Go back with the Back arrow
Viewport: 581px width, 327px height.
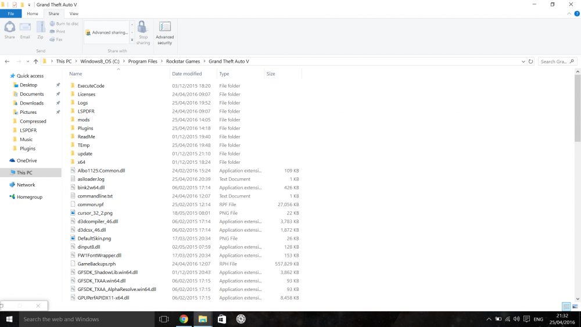tap(7, 62)
